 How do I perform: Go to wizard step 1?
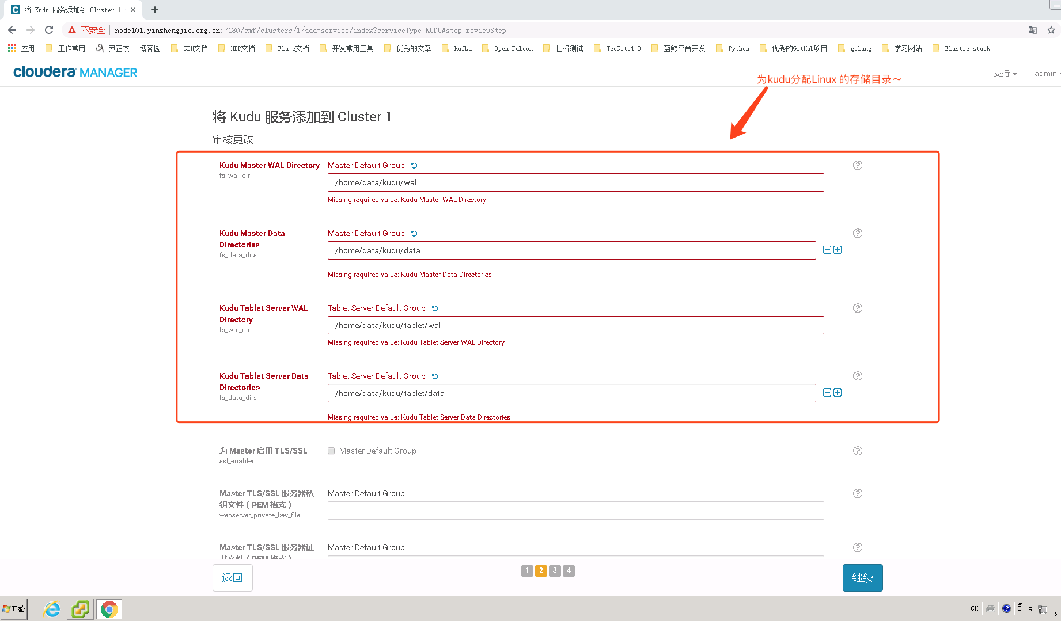[527, 570]
